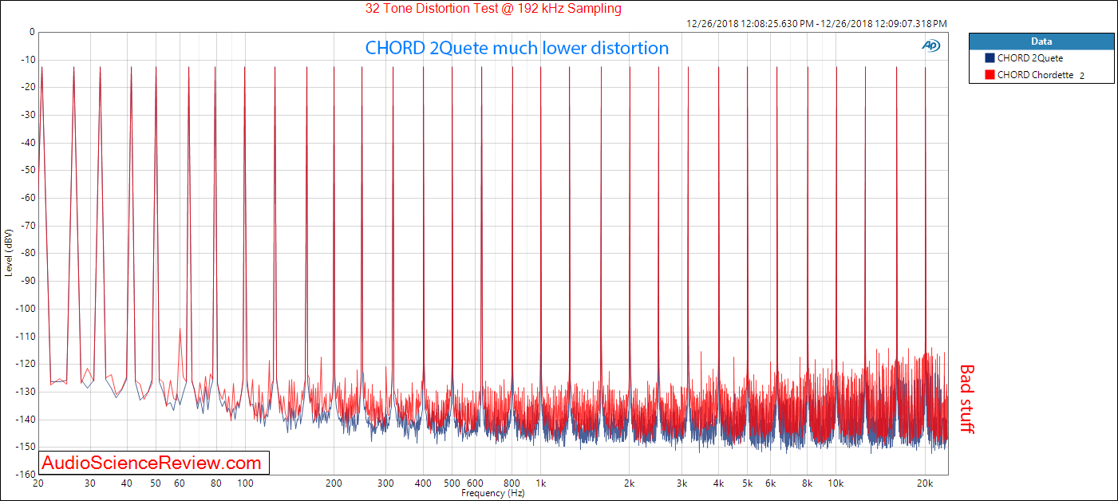Click the 'Bad stuff' red annotation
1118x501 pixels.
tap(966, 399)
